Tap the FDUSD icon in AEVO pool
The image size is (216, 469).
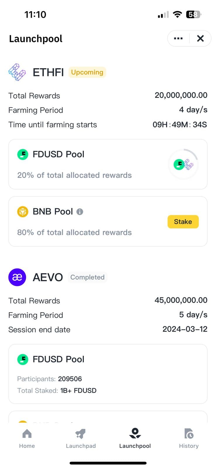click(x=23, y=359)
